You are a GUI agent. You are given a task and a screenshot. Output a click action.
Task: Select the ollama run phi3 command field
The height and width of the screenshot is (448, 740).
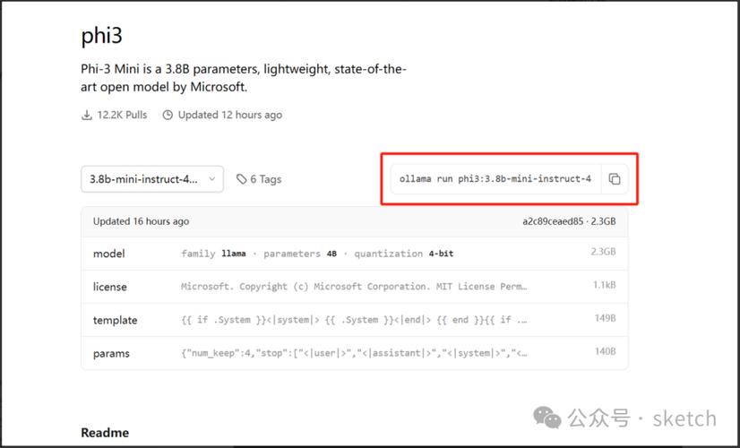point(495,179)
